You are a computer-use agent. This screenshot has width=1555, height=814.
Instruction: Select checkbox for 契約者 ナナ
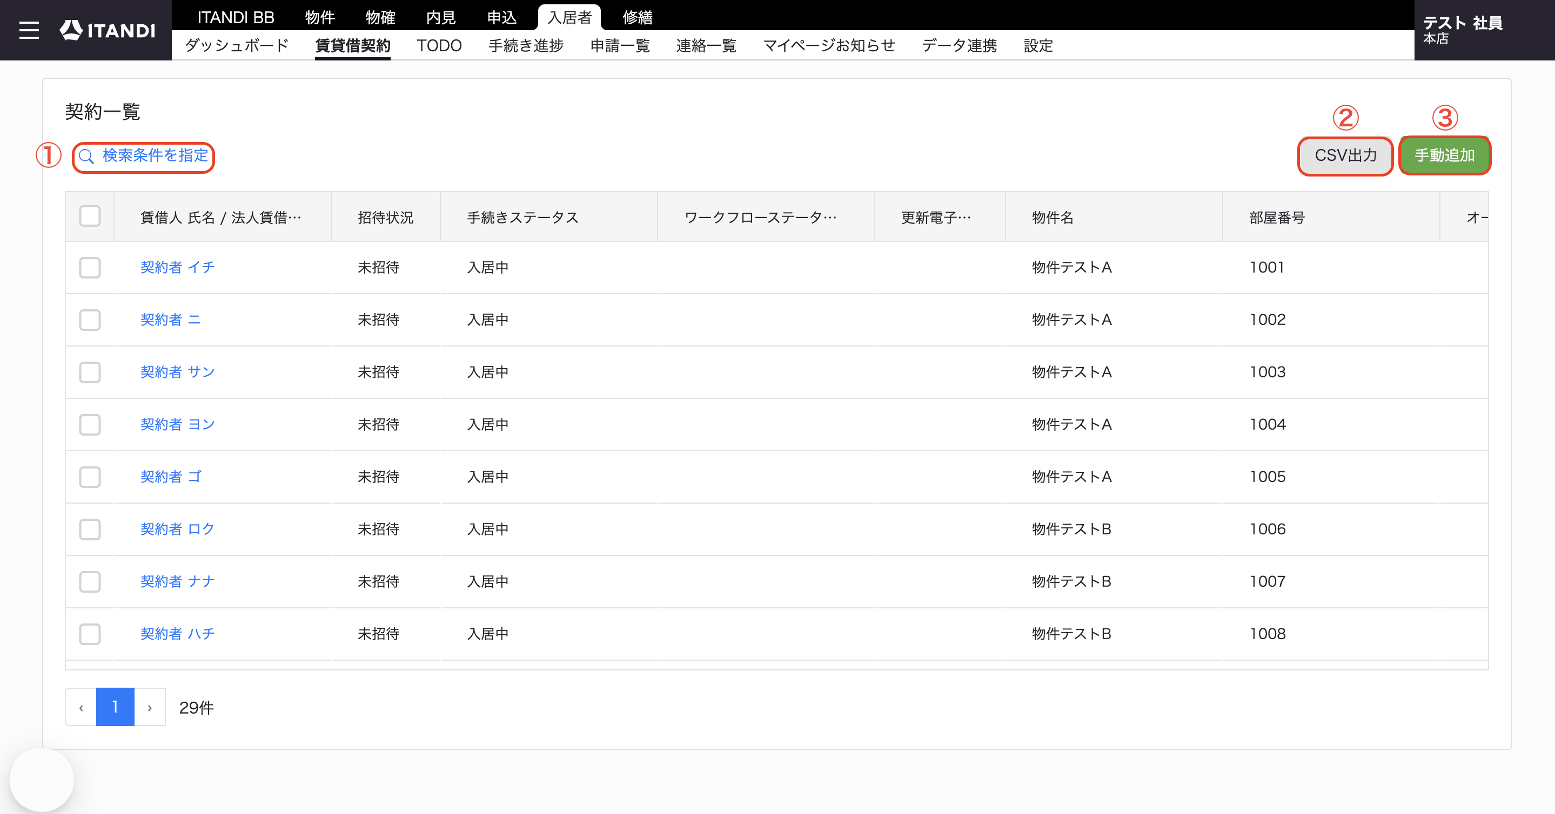tap(90, 582)
